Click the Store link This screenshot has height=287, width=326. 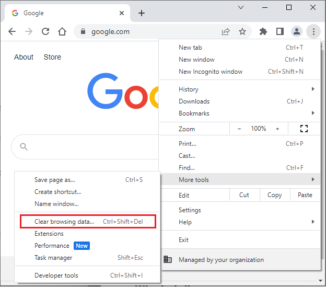pyautogui.click(x=52, y=57)
